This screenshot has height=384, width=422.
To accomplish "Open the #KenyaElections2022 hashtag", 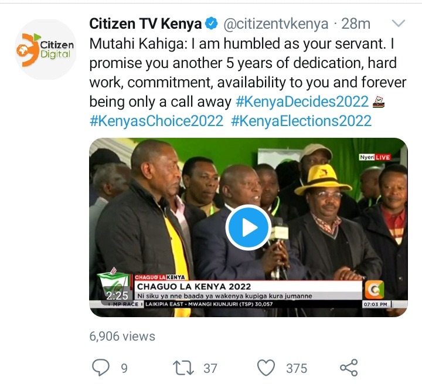I will tap(301, 121).
